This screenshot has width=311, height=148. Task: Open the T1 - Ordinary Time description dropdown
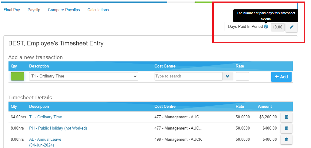click(x=83, y=76)
